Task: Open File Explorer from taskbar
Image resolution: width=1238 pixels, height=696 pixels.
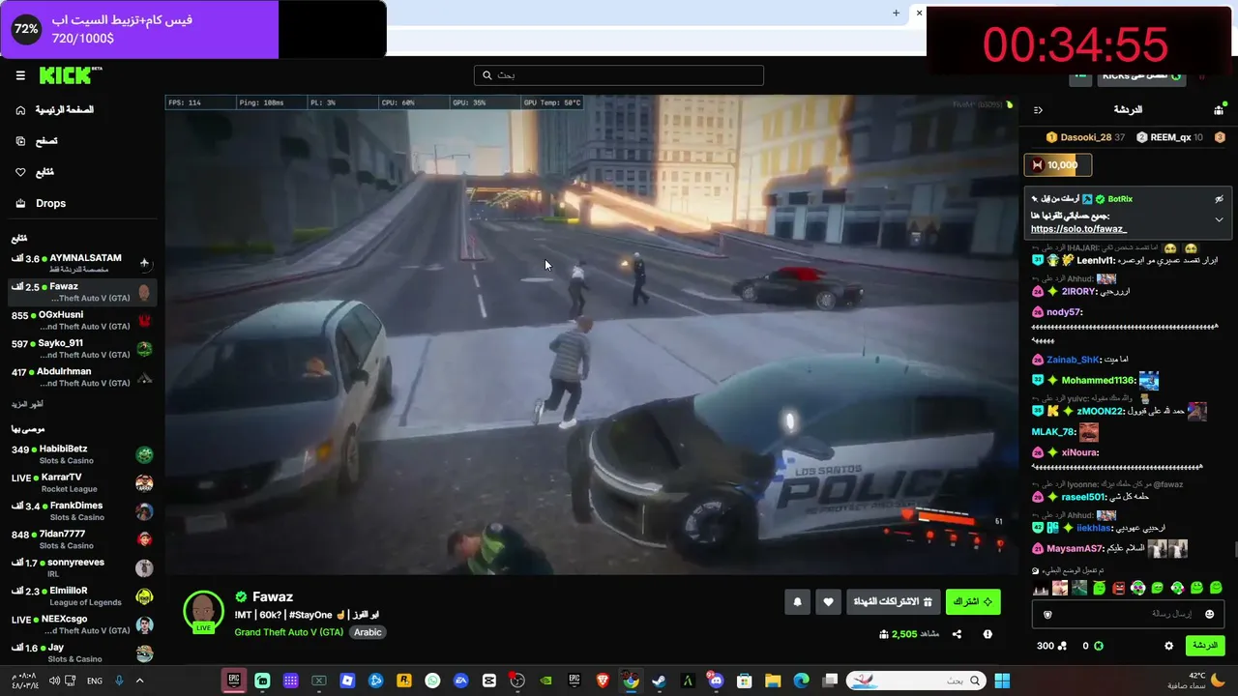Action: [773, 681]
